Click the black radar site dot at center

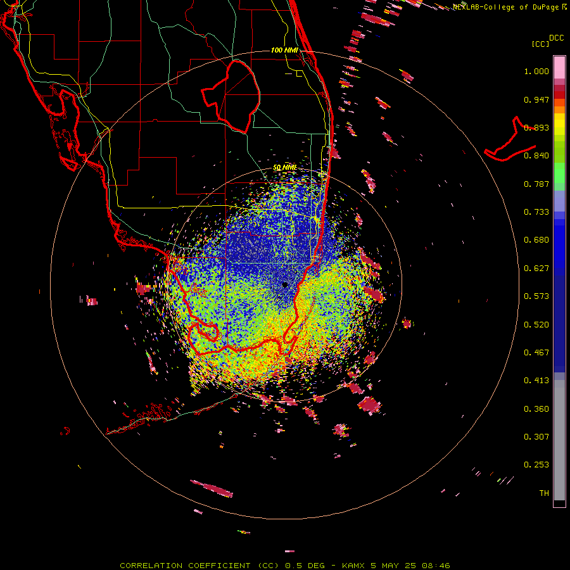(x=285, y=284)
